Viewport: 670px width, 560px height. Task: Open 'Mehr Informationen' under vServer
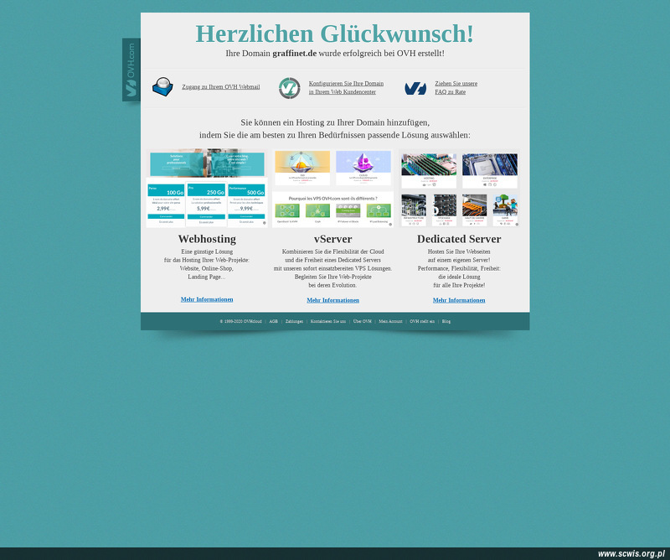tap(332, 300)
